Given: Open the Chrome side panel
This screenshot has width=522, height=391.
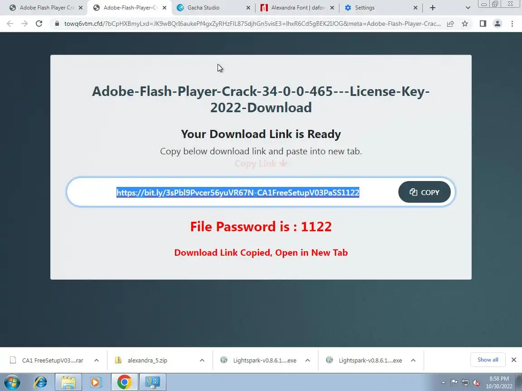Looking at the screenshot, I should point(483,24).
